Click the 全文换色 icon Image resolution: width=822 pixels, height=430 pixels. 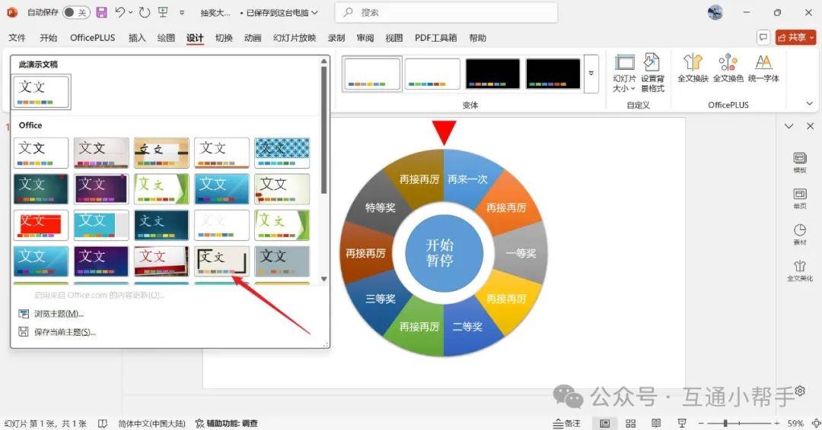point(728,68)
